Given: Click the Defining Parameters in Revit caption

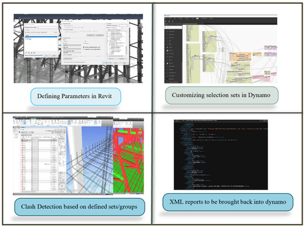Looking at the screenshot, I should coord(74,96).
